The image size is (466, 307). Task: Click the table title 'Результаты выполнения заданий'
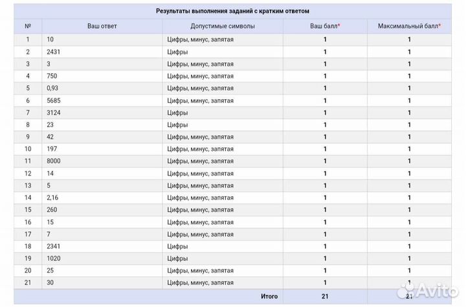pos(233,11)
